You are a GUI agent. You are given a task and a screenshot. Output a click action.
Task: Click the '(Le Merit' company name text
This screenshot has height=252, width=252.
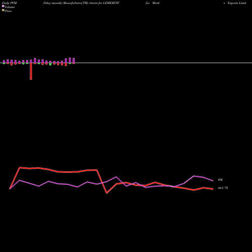coord(152,3)
